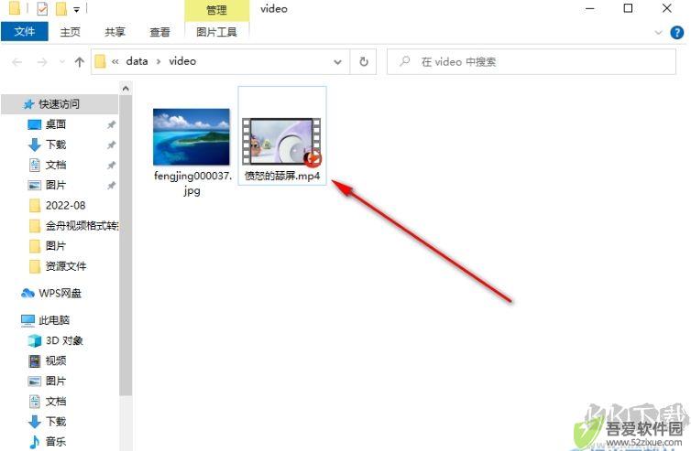The width and height of the screenshot is (691, 451).
Task: Open the 金舟视频格式转 folder
Action: tap(82, 226)
